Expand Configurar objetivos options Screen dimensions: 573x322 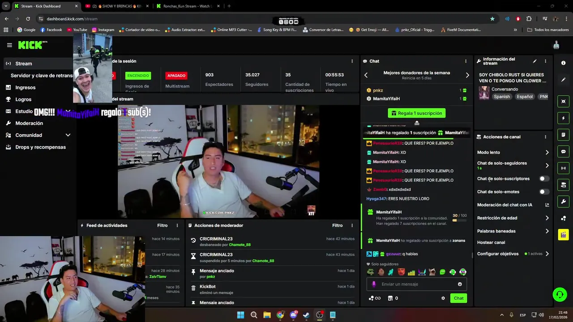(x=547, y=254)
